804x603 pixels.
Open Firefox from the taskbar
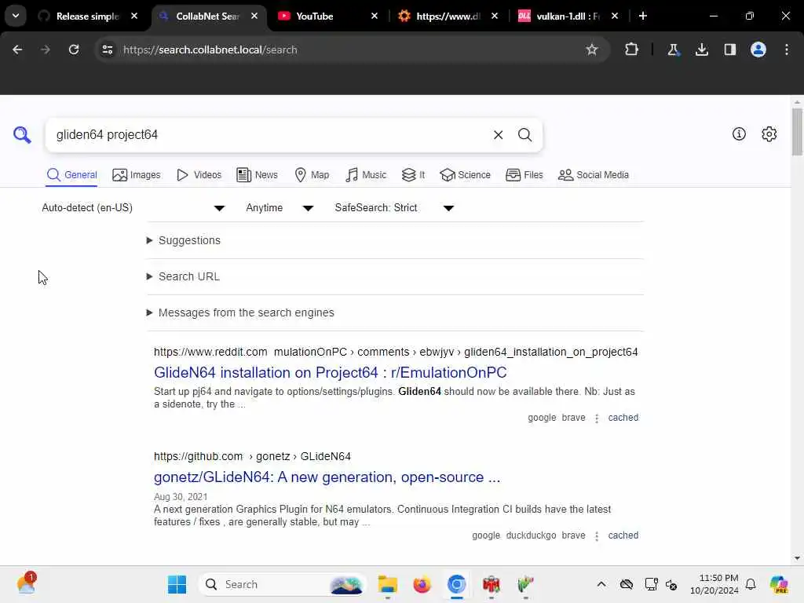[422, 584]
